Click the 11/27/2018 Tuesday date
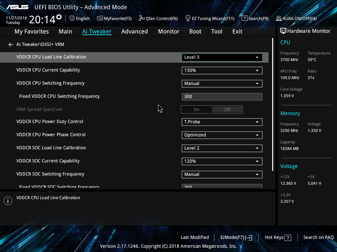The width and height of the screenshot is (337, 252). click(16, 20)
